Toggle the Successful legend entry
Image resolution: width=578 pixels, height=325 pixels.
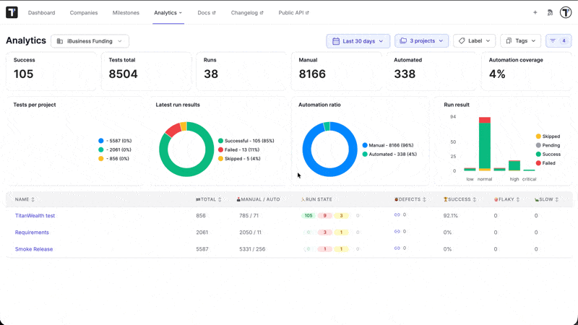246,141
